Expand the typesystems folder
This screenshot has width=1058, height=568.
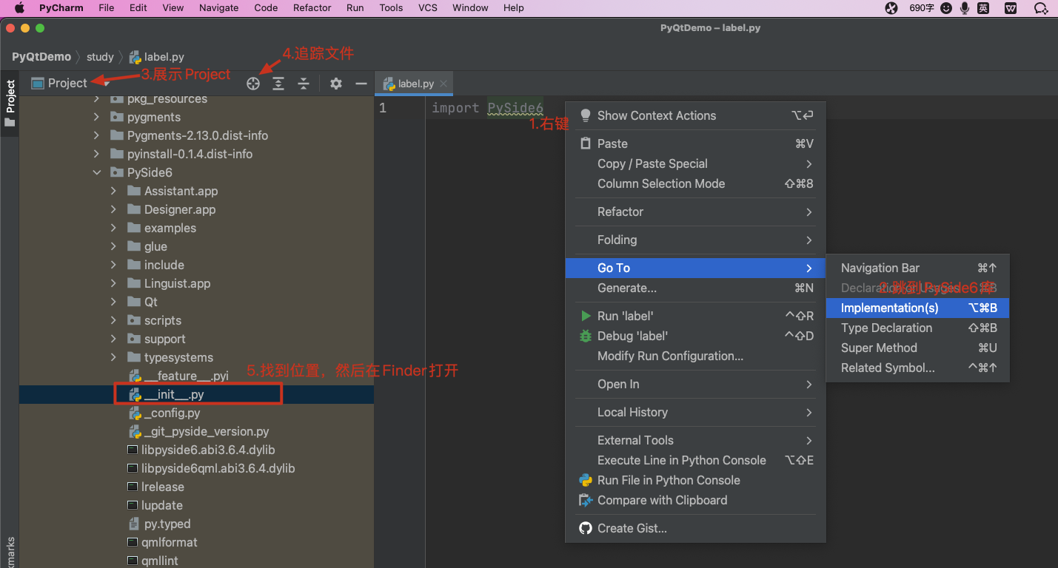point(114,358)
